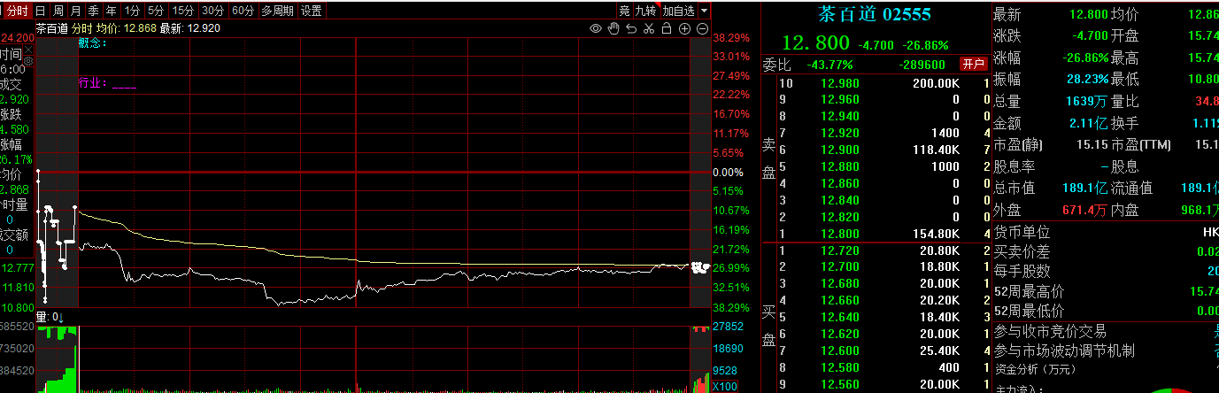Toggle the eye visibility icon above the chart
The image size is (1219, 393).
coord(596,29)
